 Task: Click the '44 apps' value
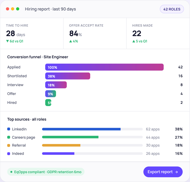(153, 137)
